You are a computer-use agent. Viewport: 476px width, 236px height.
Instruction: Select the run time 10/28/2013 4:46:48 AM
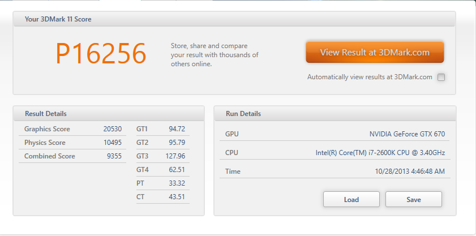click(x=410, y=170)
